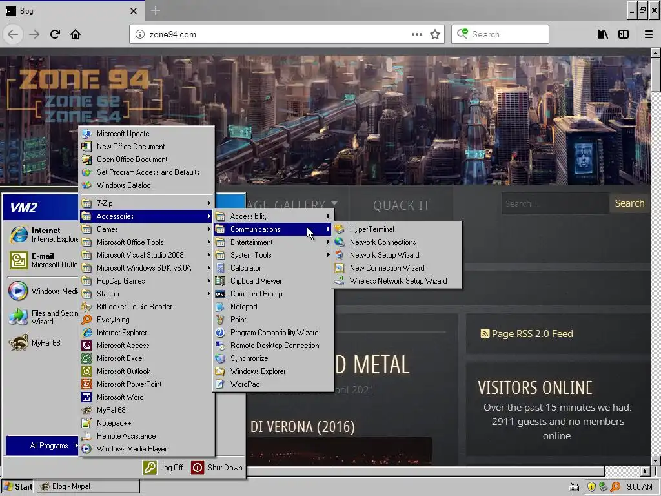Create a New Office Document

tap(147, 147)
